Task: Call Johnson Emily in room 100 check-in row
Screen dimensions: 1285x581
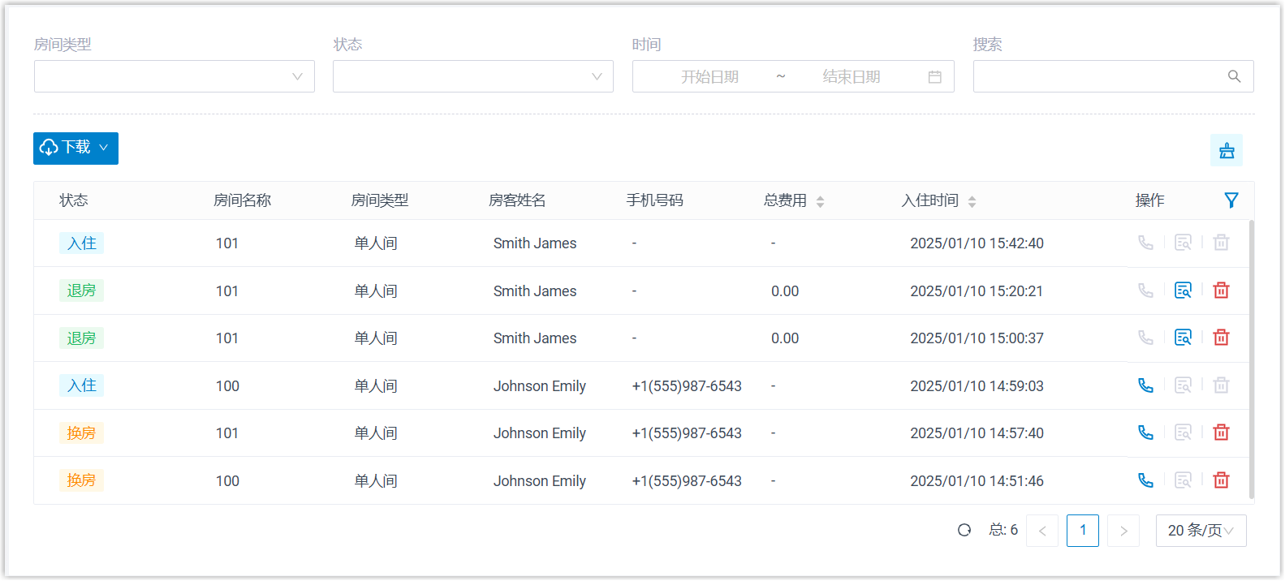Action: [x=1145, y=385]
